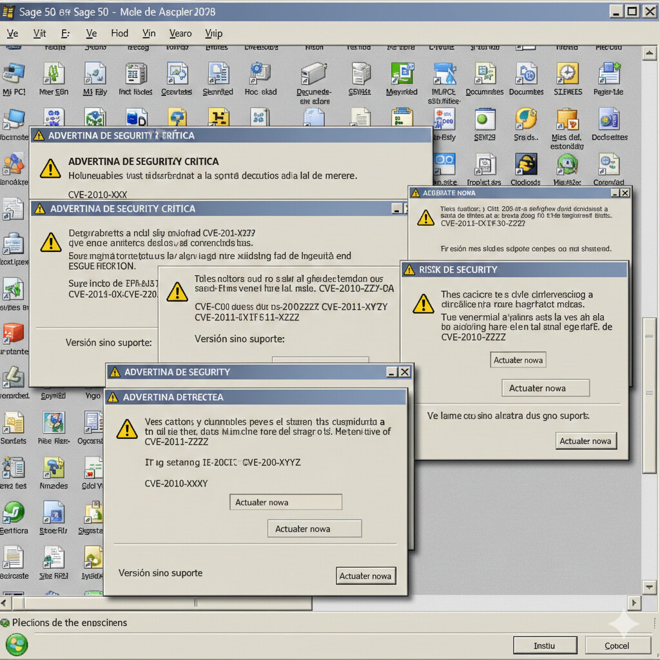The image size is (660, 660).
Task: Click the yellow warning triangle in Risk de Security
Action: coord(423,304)
